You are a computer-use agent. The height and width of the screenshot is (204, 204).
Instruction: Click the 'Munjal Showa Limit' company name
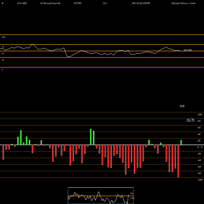[184, 3]
